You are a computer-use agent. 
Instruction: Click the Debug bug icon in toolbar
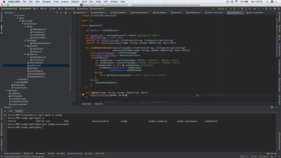[x=234, y=9]
